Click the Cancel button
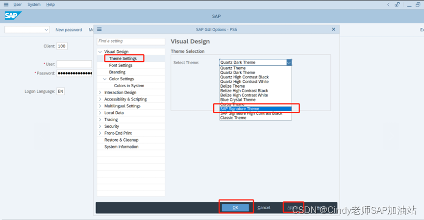424x220 pixels. coord(264,208)
